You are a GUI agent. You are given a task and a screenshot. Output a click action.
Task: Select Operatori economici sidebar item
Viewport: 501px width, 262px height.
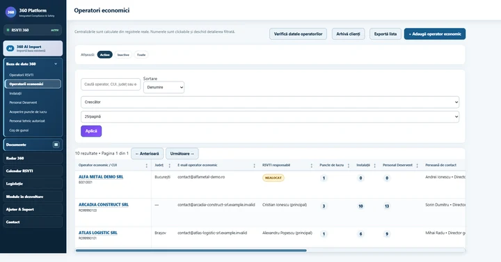click(x=33, y=84)
